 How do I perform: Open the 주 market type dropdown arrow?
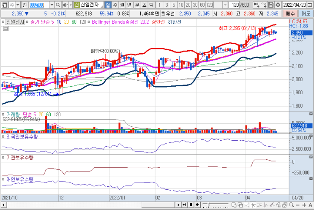click(18, 5)
